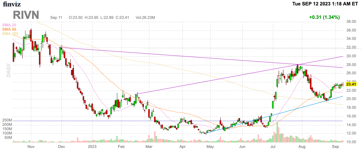This screenshot has height=153, width=361.
Task: Click the 14.00 price axis label
Action: 351,125
